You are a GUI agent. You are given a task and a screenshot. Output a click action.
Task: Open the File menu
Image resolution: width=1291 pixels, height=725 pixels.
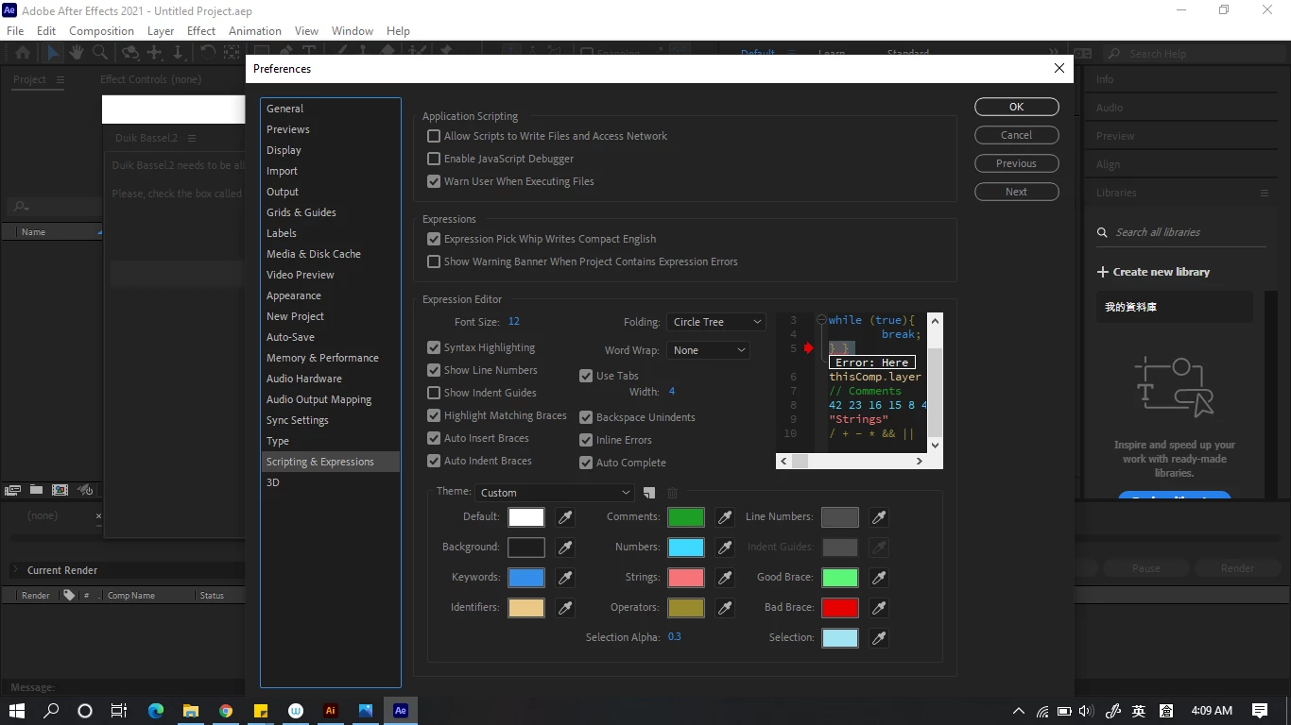point(15,30)
